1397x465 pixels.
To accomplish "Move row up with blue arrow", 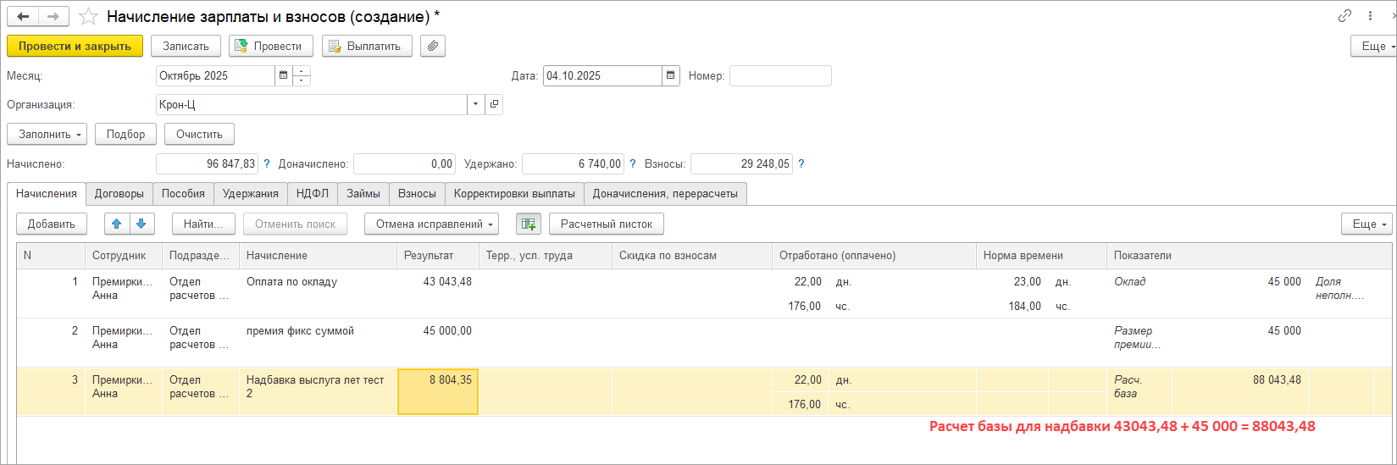I will (116, 224).
